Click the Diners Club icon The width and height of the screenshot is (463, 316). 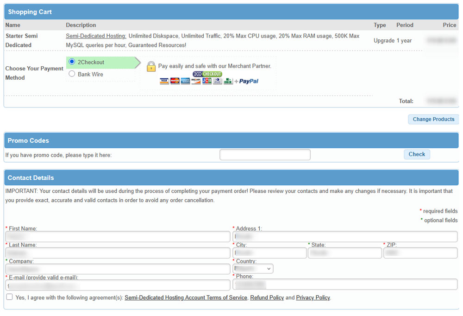pos(217,80)
